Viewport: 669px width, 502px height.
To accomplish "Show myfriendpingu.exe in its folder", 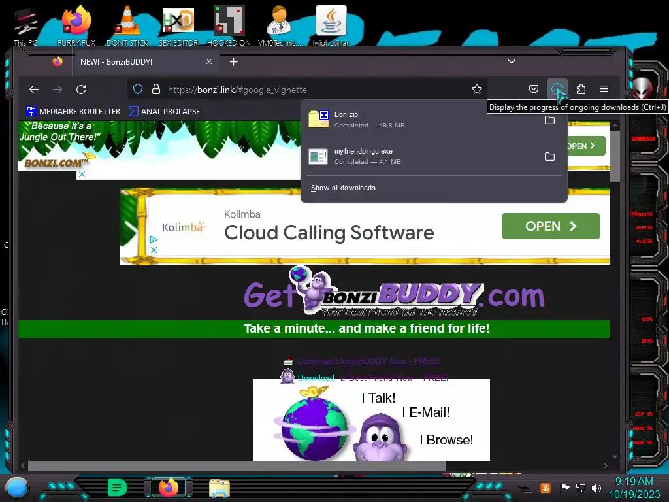I will tap(549, 157).
